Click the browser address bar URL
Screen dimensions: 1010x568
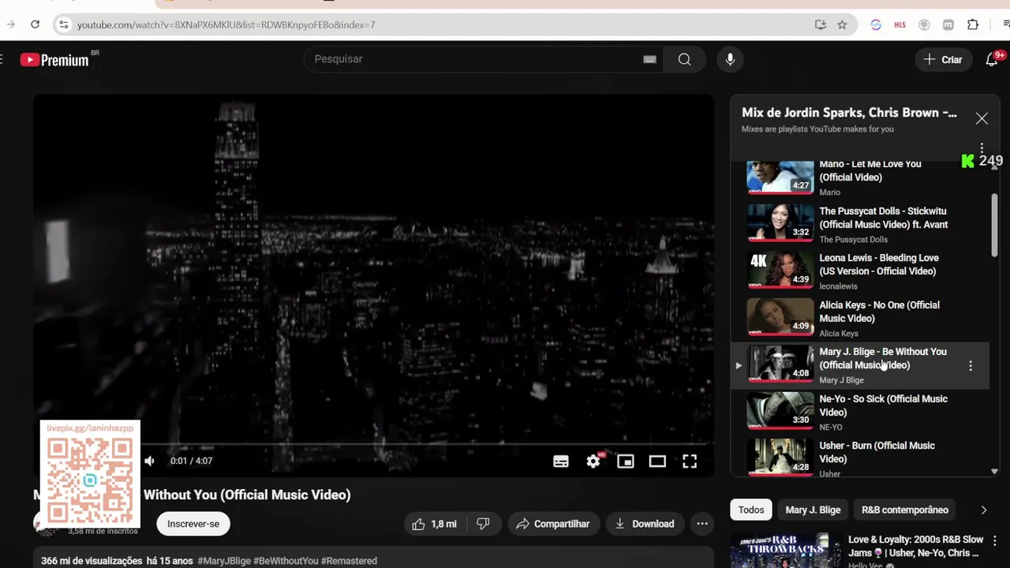click(x=226, y=24)
